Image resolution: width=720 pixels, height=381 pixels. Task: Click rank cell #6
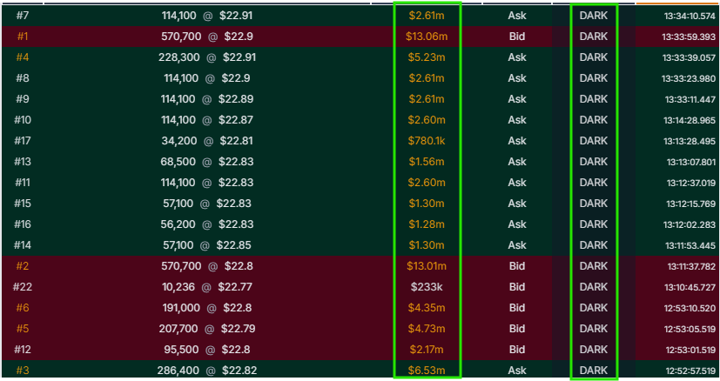point(23,308)
